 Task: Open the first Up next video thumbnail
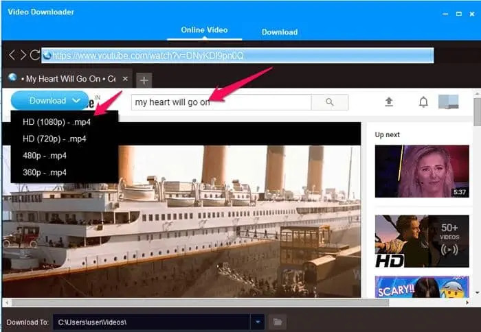(x=421, y=171)
